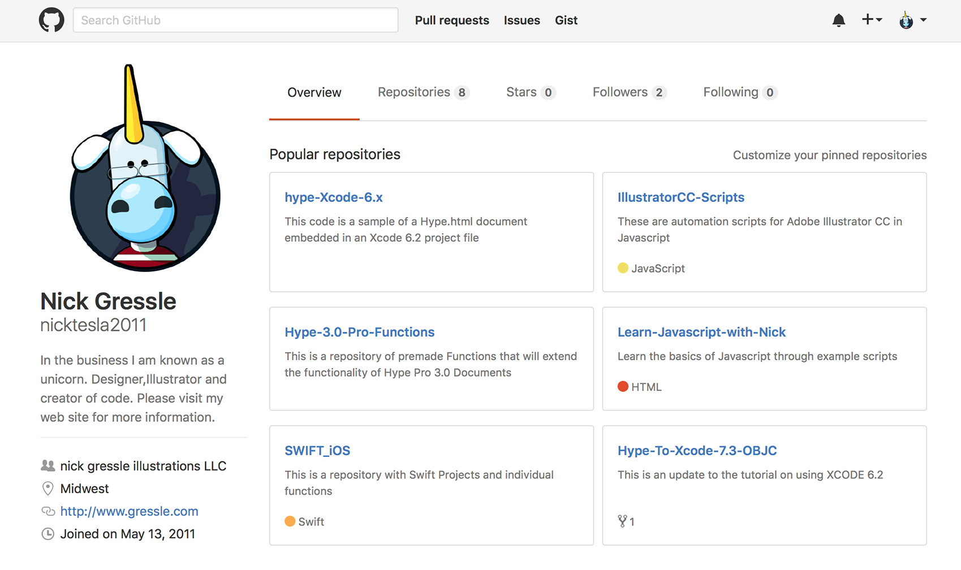
Task: Open the plus create-new dropdown
Action: 872,20
